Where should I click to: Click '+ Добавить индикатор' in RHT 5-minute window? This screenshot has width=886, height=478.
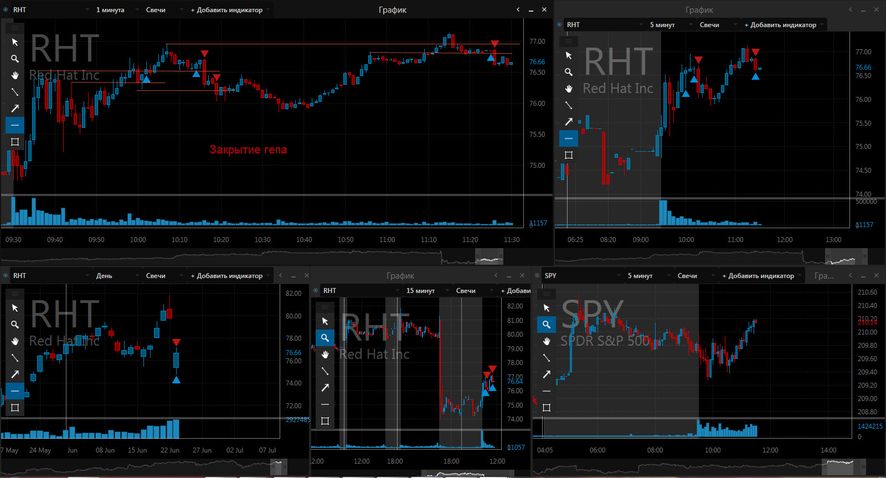point(784,24)
